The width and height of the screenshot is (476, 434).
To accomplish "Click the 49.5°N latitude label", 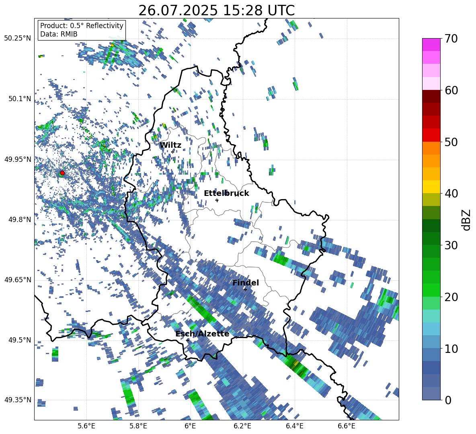I will click(20, 340).
